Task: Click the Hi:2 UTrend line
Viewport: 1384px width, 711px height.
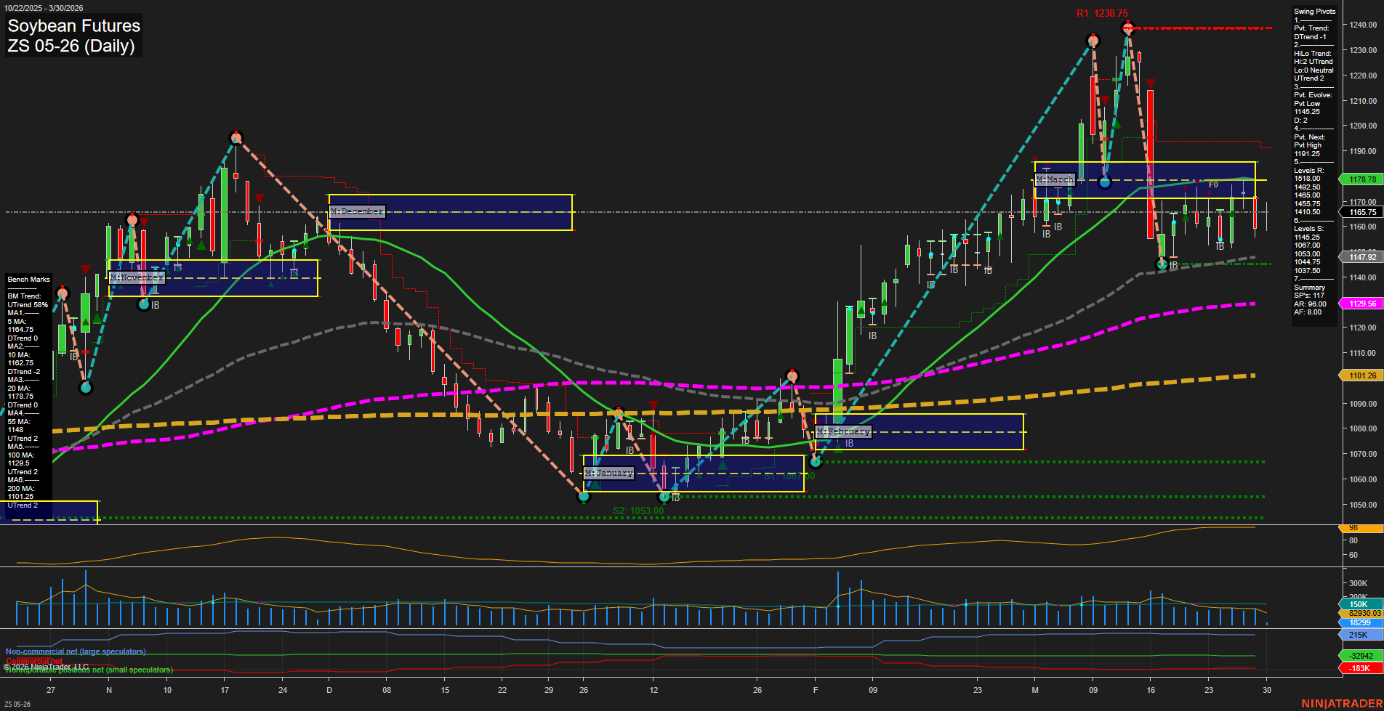Action: 1313,62
